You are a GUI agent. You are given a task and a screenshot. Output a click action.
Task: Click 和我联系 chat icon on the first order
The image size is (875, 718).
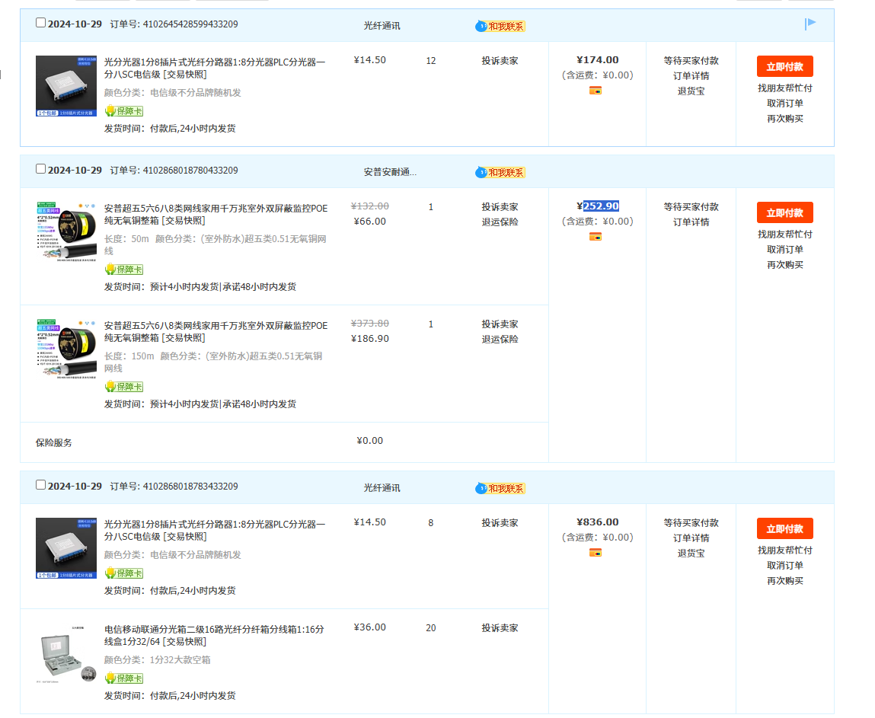[500, 26]
